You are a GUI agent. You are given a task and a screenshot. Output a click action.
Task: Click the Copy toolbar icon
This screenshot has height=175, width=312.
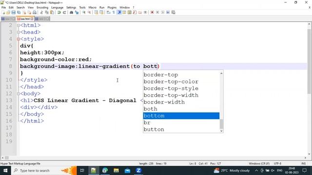tap(47, 12)
